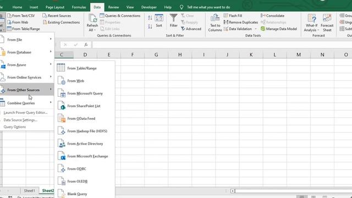Switch to the Insert tab
The width and height of the screenshot is (352, 198).
click(x=34, y=7)
